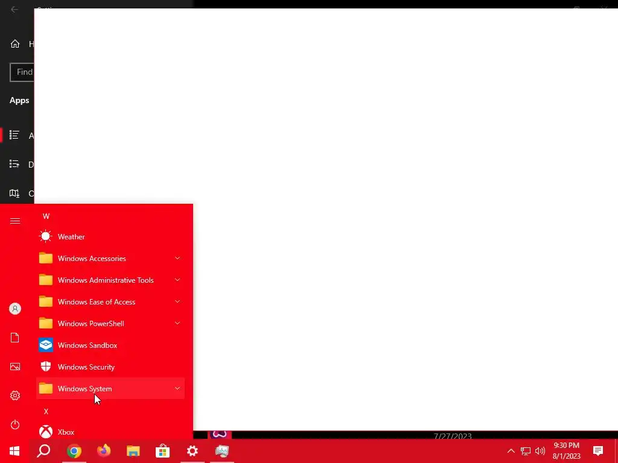
Task: Expand Windows Ease of Access chevron
Action: pyautogui.click(x=177, y=301)
